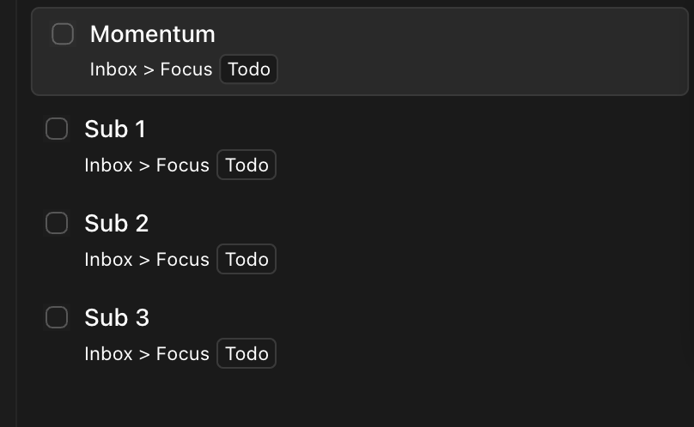Mark Sub 1 as complete
This screenshot has width=694, height=427.
[57, 129]
